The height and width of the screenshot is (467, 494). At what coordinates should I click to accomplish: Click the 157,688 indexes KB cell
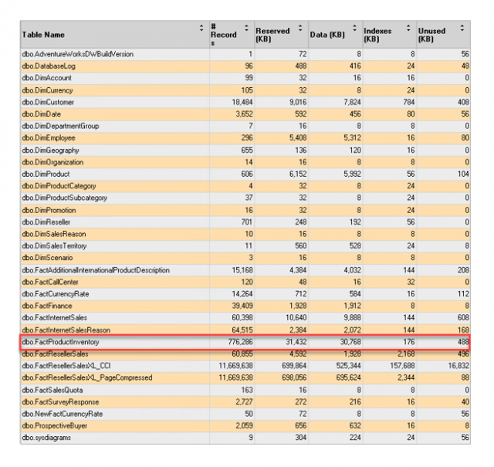(x=398, y=365)
